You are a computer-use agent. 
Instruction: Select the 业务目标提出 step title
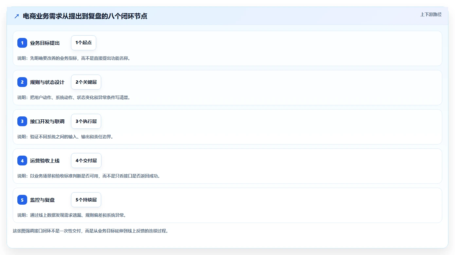click(45, 43)
